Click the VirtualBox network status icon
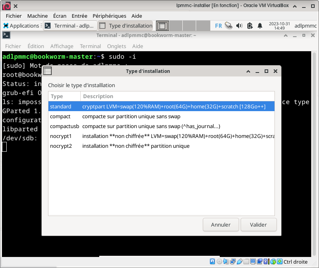Image resolution: width=319 pixels, height=268 pixels. (x=233, y=261)
